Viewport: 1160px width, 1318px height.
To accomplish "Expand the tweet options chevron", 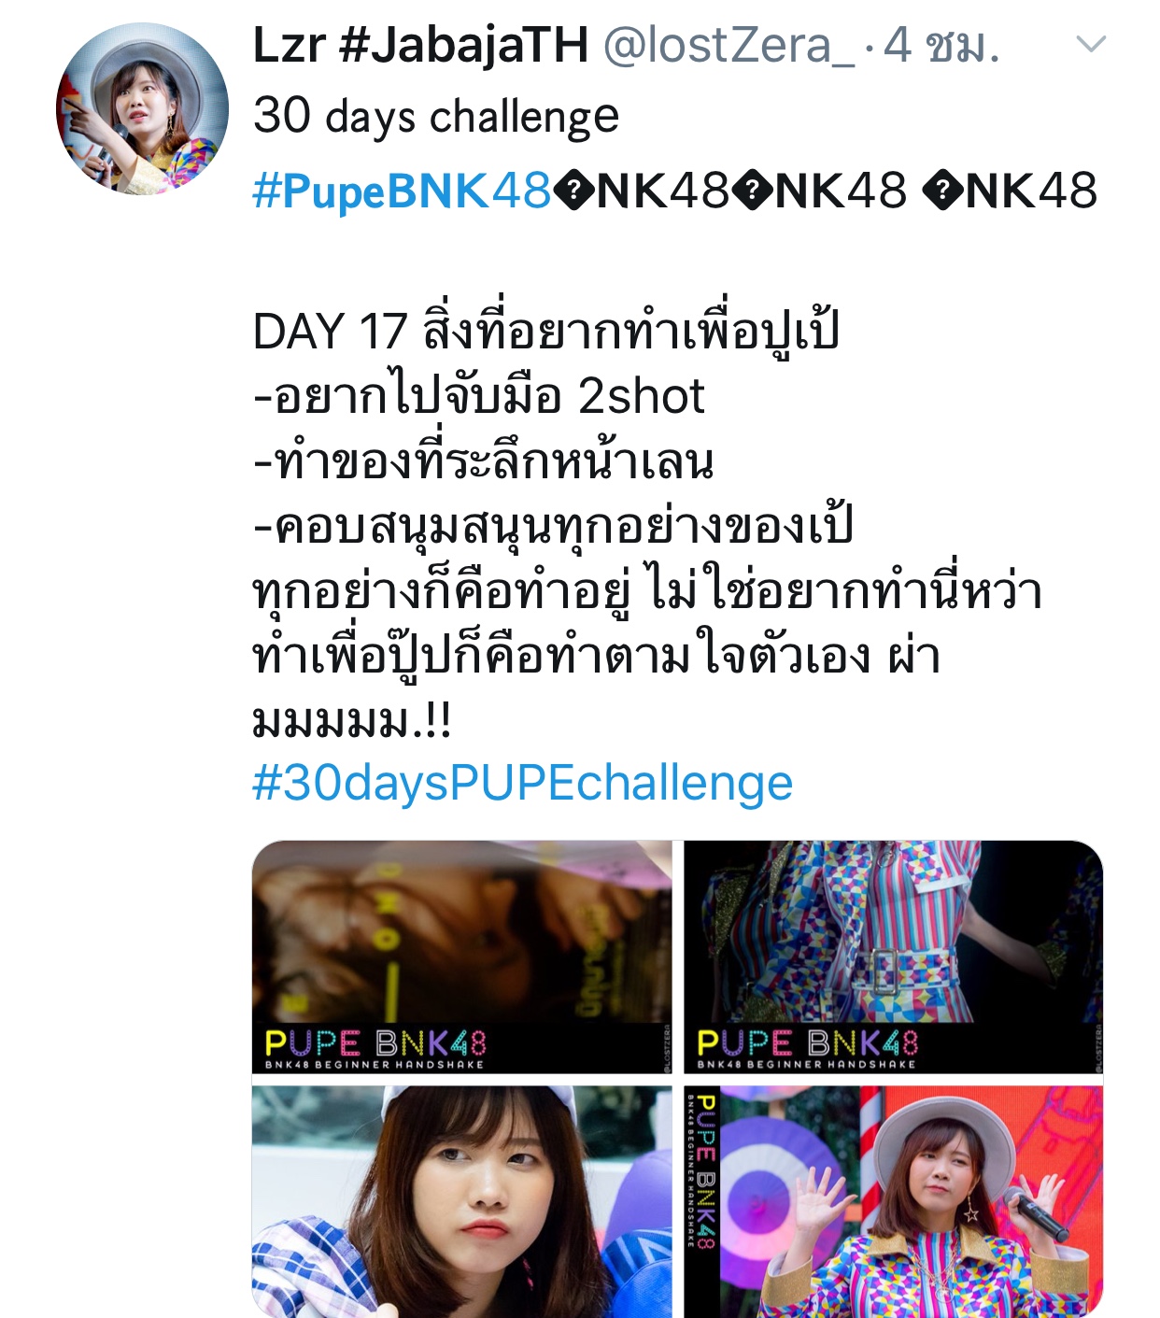I will pyautogui.click(x=1091, y=44).
